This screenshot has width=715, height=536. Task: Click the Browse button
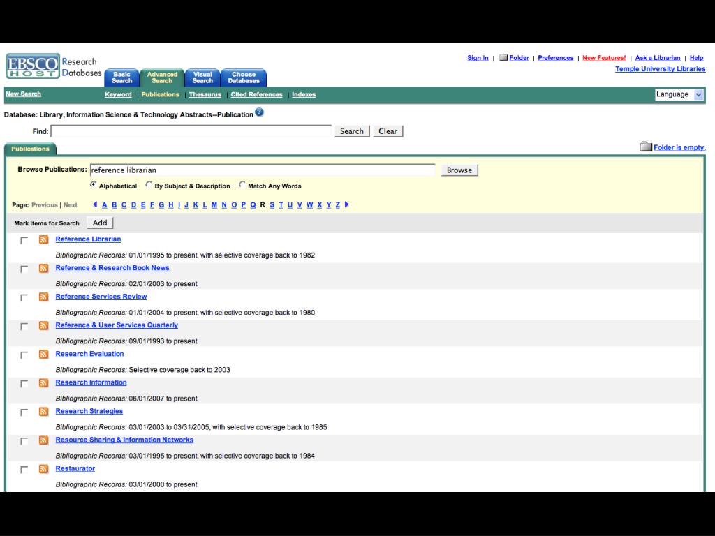point(459,170)
